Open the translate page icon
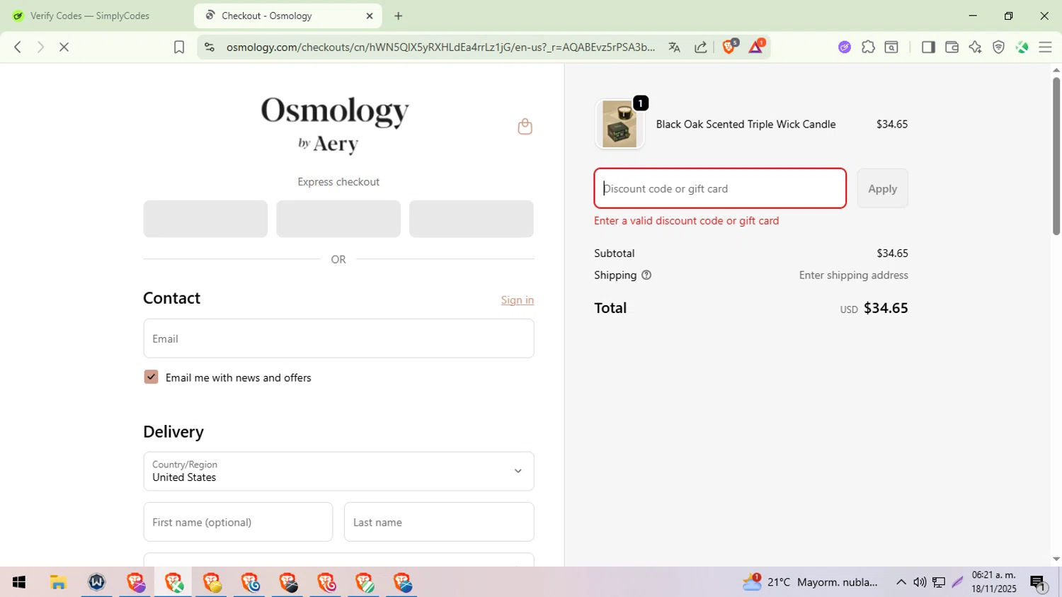The image size is (1062, 597). click(674, 47)
